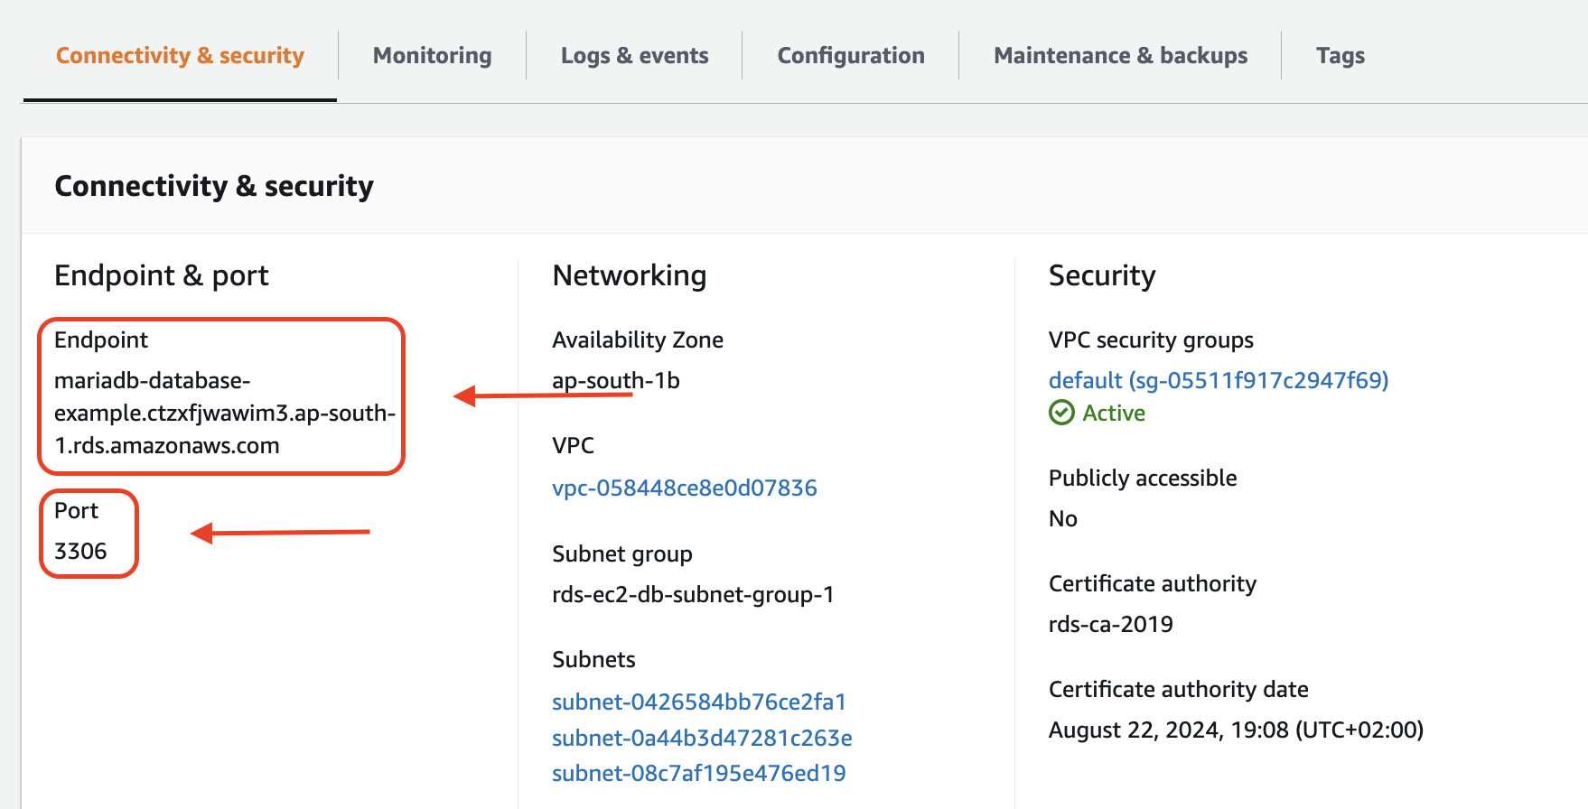
Task: Open subnet-0a44b3d47281c263e link
Action: 702,738
